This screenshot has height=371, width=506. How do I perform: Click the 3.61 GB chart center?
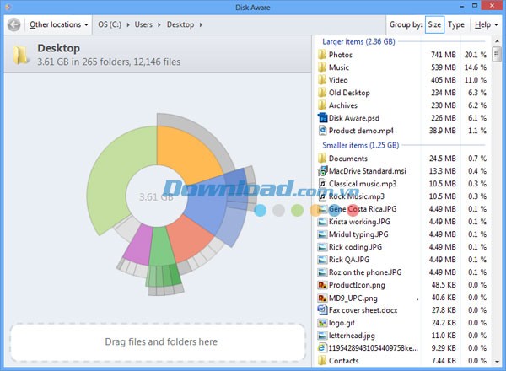(x=156, y=196)
